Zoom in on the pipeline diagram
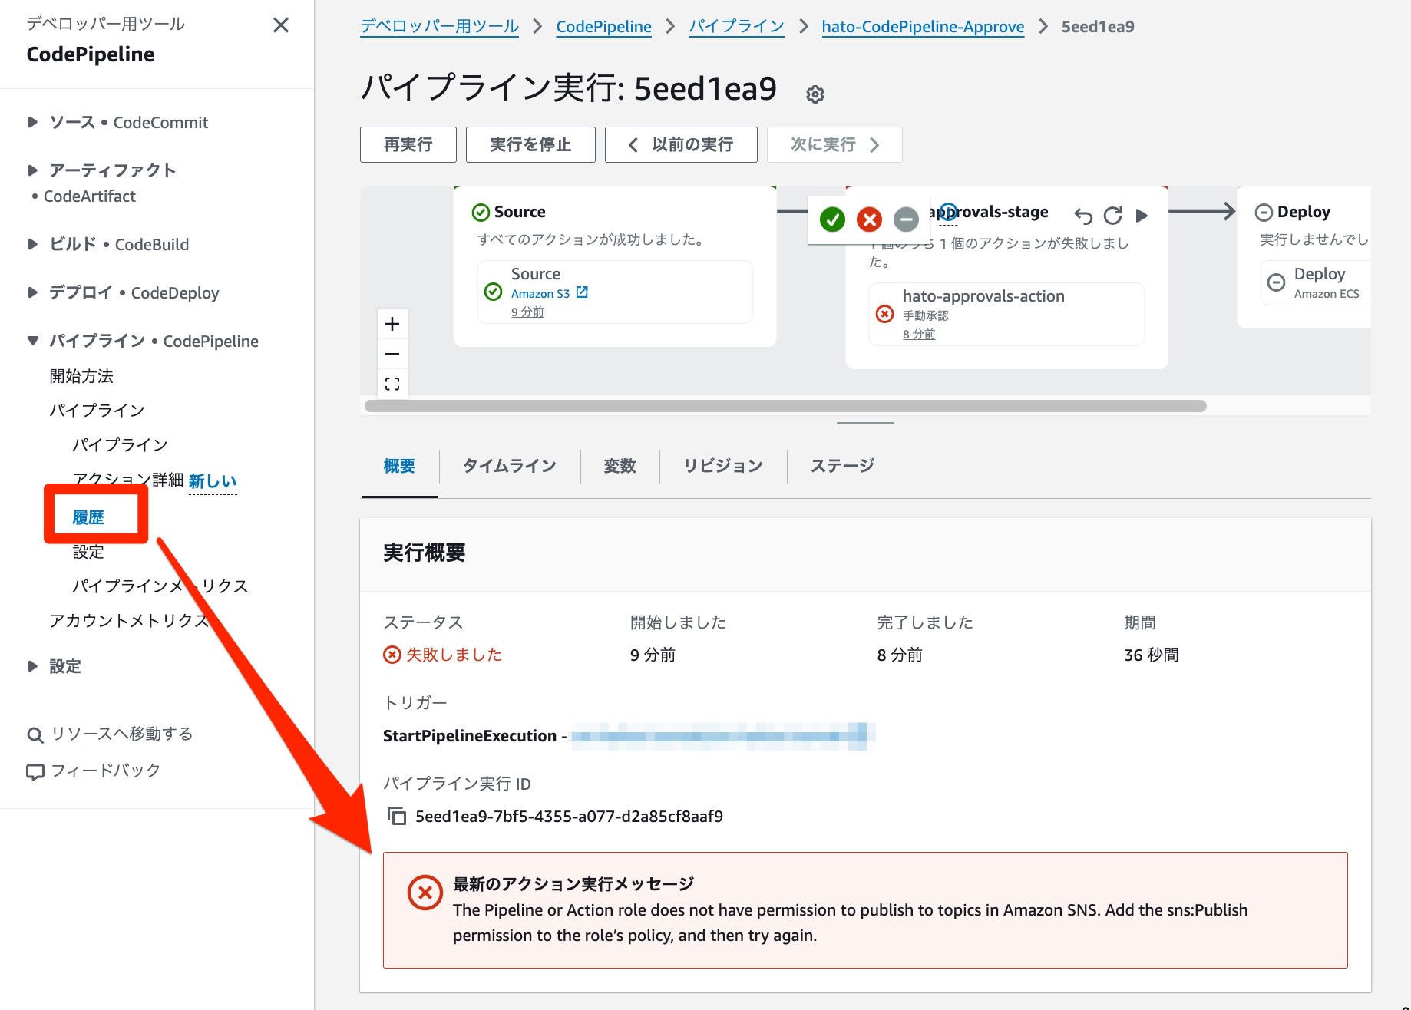1411x1010 pixels. [392, 324]
